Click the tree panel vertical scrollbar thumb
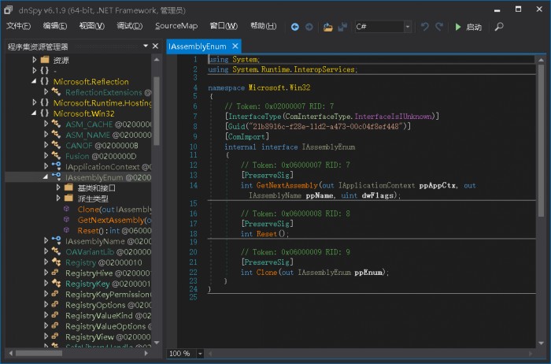551x364 pixels. point(157,111)
